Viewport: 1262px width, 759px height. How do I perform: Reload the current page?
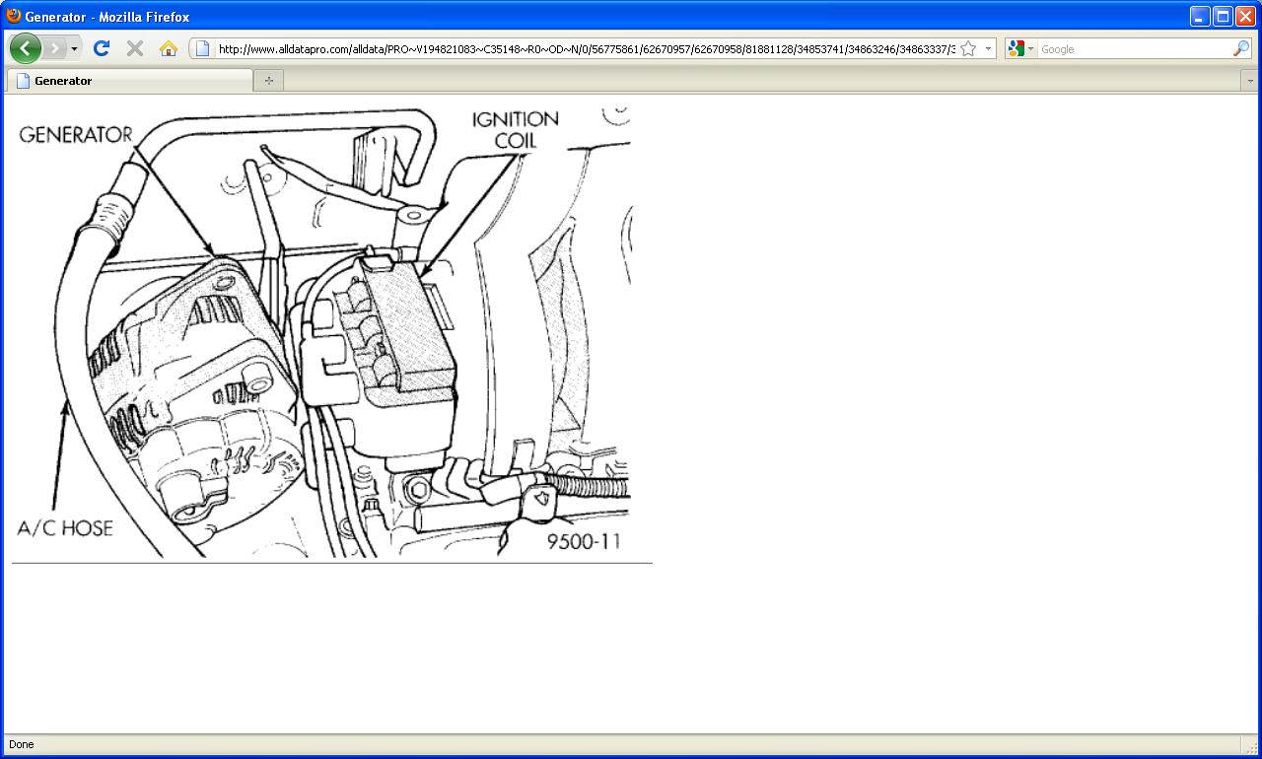(x=102, y=48)
